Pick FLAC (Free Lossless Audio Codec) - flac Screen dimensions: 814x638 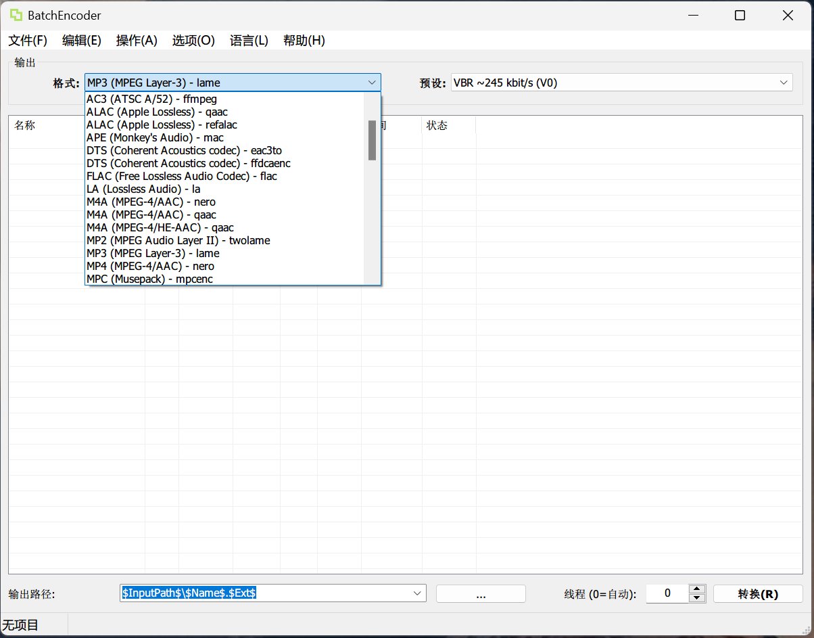point(224,177)
